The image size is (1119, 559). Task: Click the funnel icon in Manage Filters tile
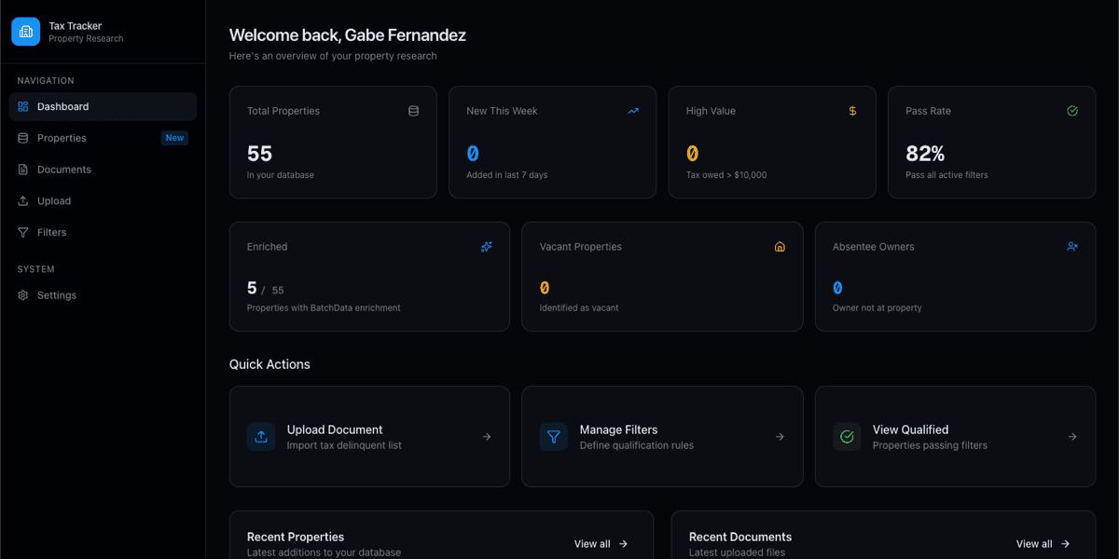pos(554,437)
